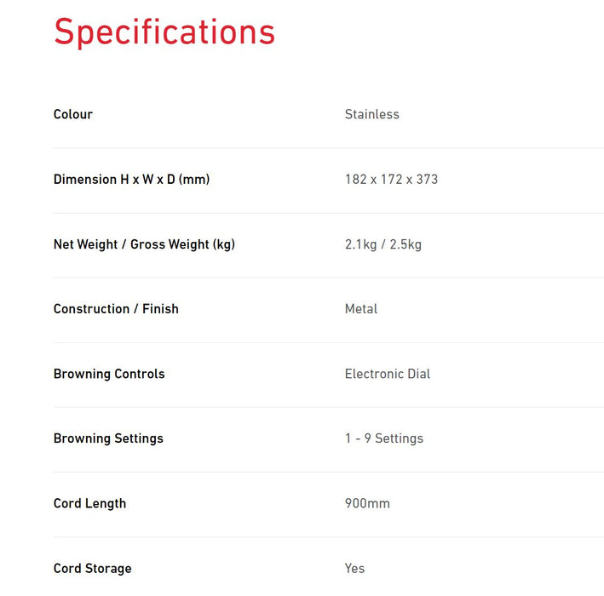This screenshot has width=604, height=596.
Task: Select the Stainless colour value
Action: click(371, 114)
